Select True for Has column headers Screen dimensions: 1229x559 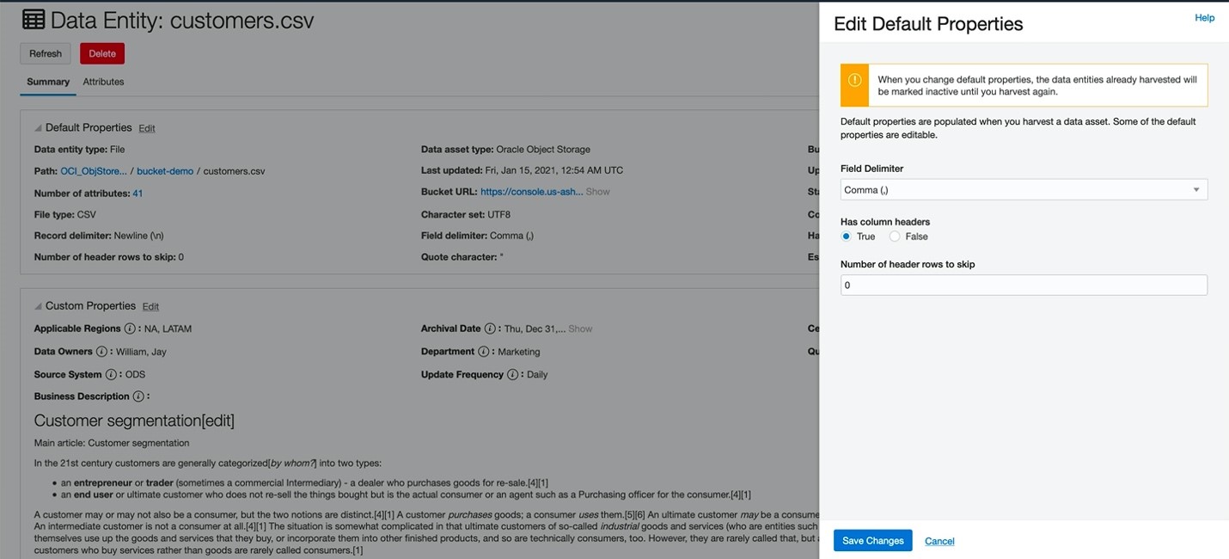(847, 236)
